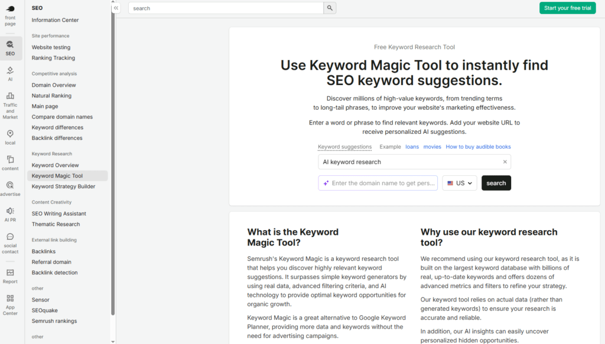Open the US country dropdown
This screenshot has width=605, height=344.
[x=460, y=183]
